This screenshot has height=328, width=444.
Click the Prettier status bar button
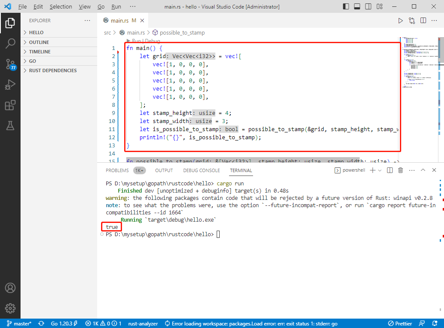coord(400,323)
